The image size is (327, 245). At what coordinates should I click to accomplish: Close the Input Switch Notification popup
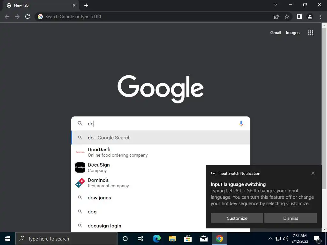pos(313,173)
